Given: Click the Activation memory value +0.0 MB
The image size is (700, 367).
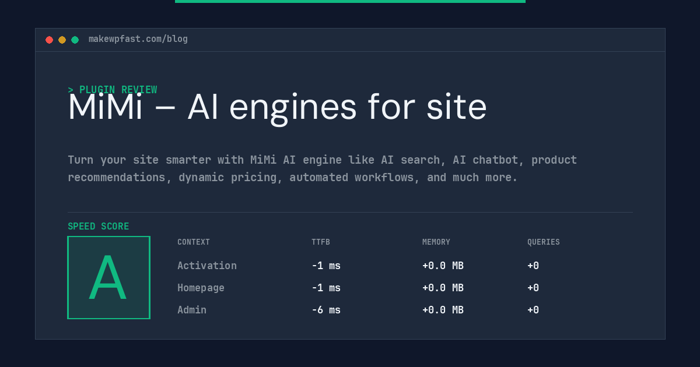Looking at the screenshot, I should coord(443,266).
